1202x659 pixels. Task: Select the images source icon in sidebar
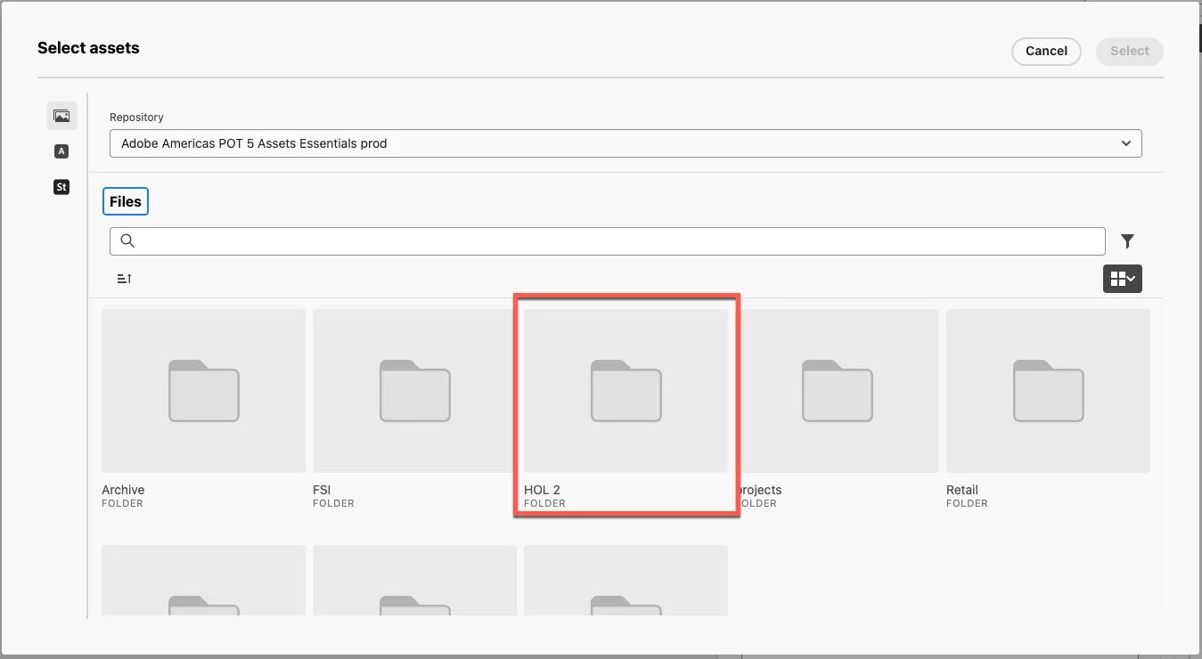point(61,116)
